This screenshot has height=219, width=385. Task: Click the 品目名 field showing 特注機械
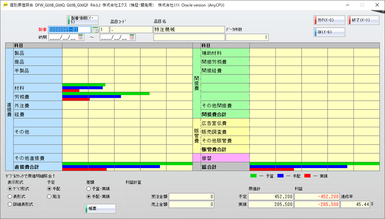coord(189,29)
